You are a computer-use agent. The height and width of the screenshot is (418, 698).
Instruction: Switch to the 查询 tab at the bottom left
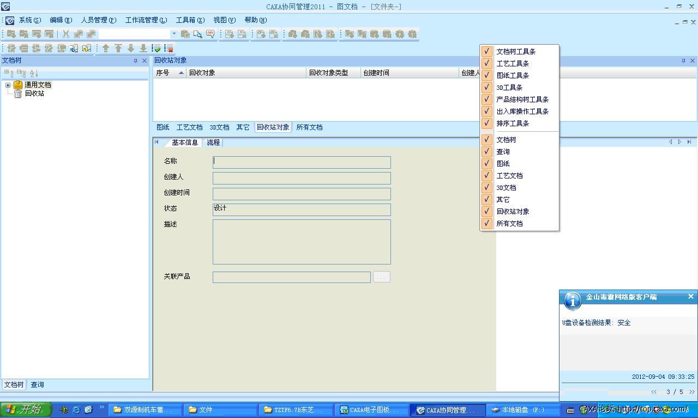37,385
